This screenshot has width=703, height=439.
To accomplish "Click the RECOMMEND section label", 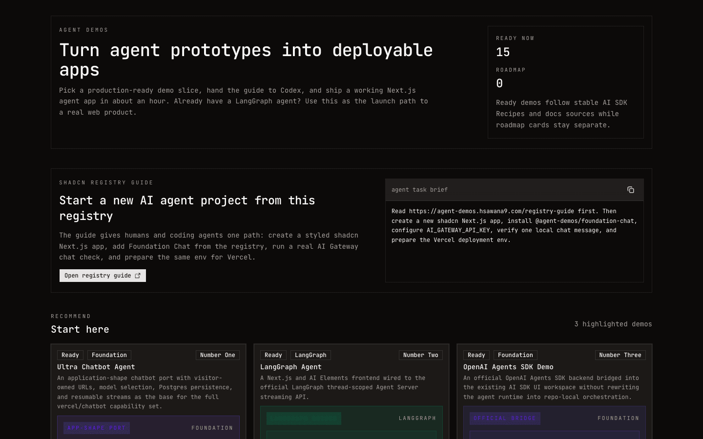I will 71,316.
